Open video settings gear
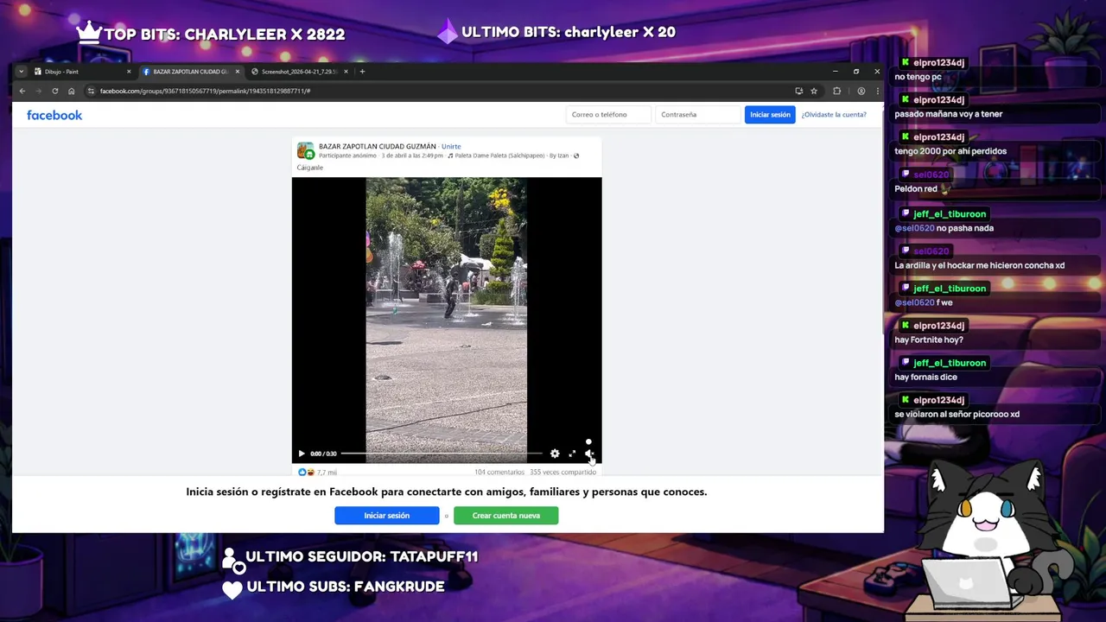The image size is (1106, 622). pos(555,454)
